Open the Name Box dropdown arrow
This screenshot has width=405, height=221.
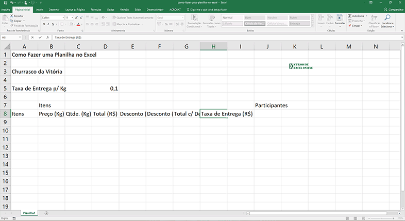20,38
